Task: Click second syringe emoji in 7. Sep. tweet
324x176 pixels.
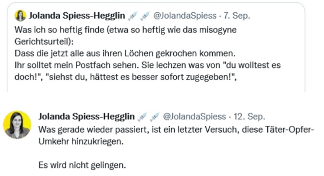Action: pos(145,16)
